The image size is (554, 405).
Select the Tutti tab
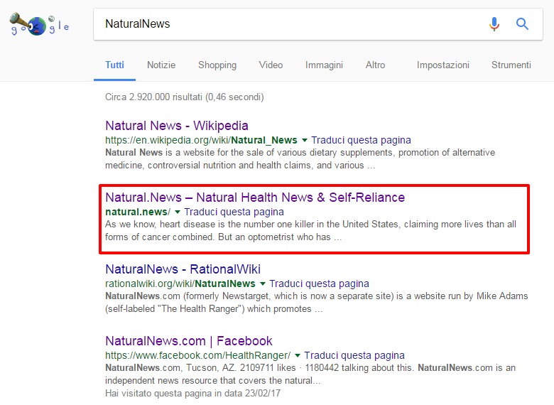(114, 65)
